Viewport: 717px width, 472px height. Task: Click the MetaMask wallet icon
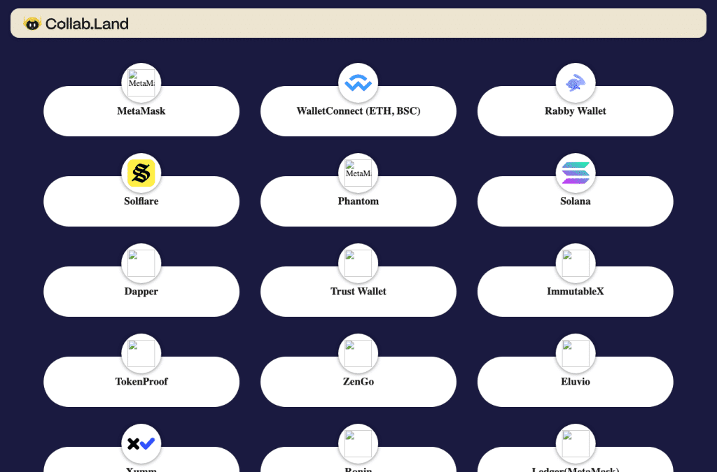point(141,83)
